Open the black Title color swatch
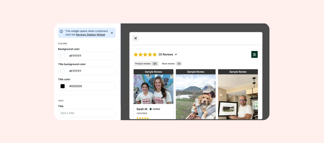This screenshot has height=143, width=324. (63, 86)
